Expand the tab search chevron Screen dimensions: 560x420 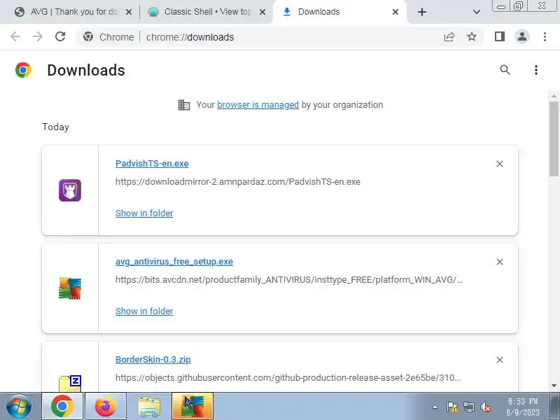tap(477, 12)
